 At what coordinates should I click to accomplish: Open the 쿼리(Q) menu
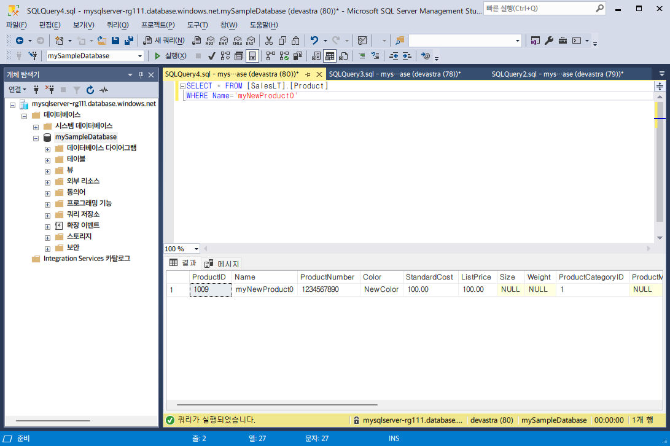117,25
